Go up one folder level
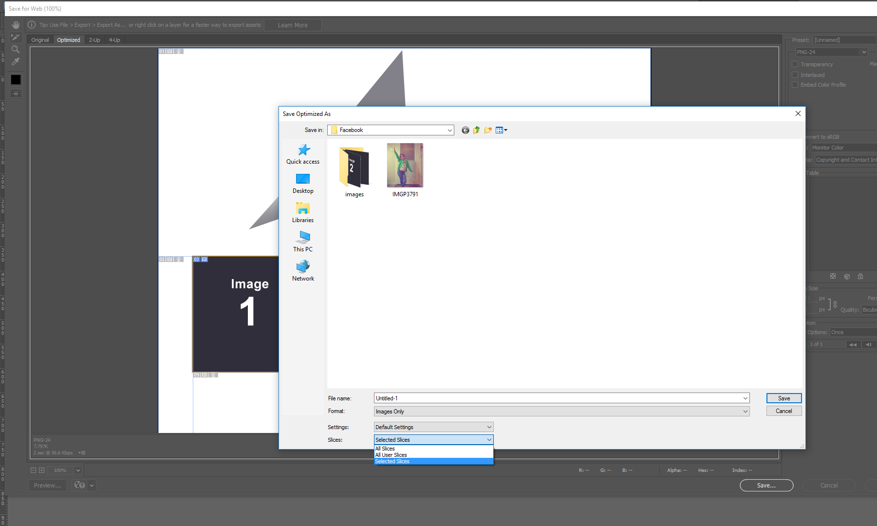 [477, 130]
